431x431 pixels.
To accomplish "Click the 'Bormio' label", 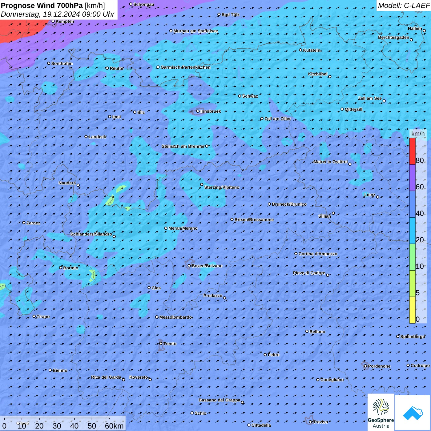I will [71, 268].
